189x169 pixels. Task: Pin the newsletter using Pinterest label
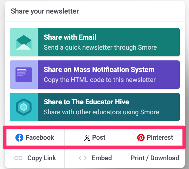pyautogui.click(x=160, y=137)
